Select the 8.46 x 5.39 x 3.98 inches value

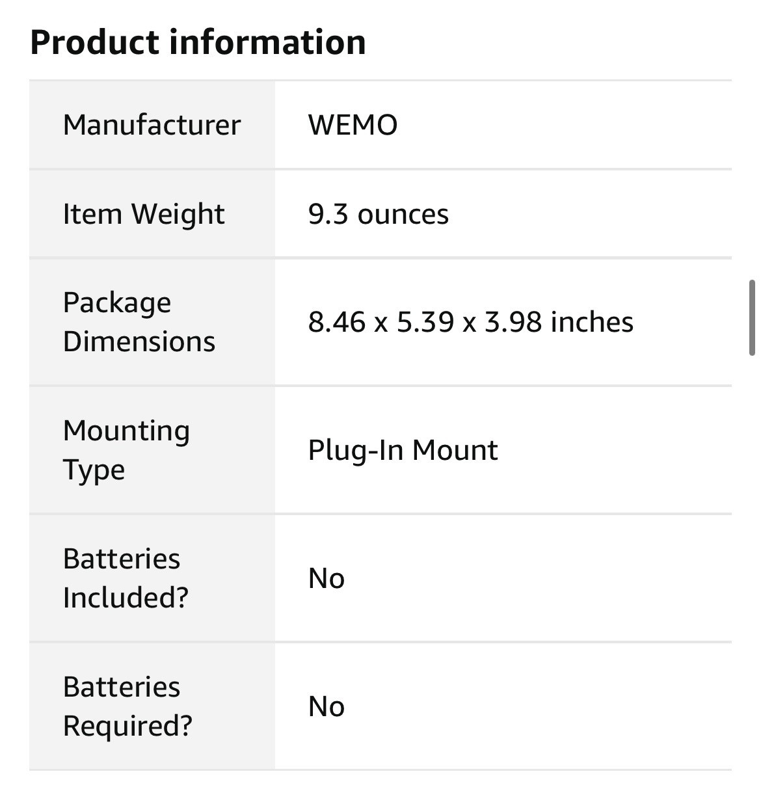coord(470,322)
